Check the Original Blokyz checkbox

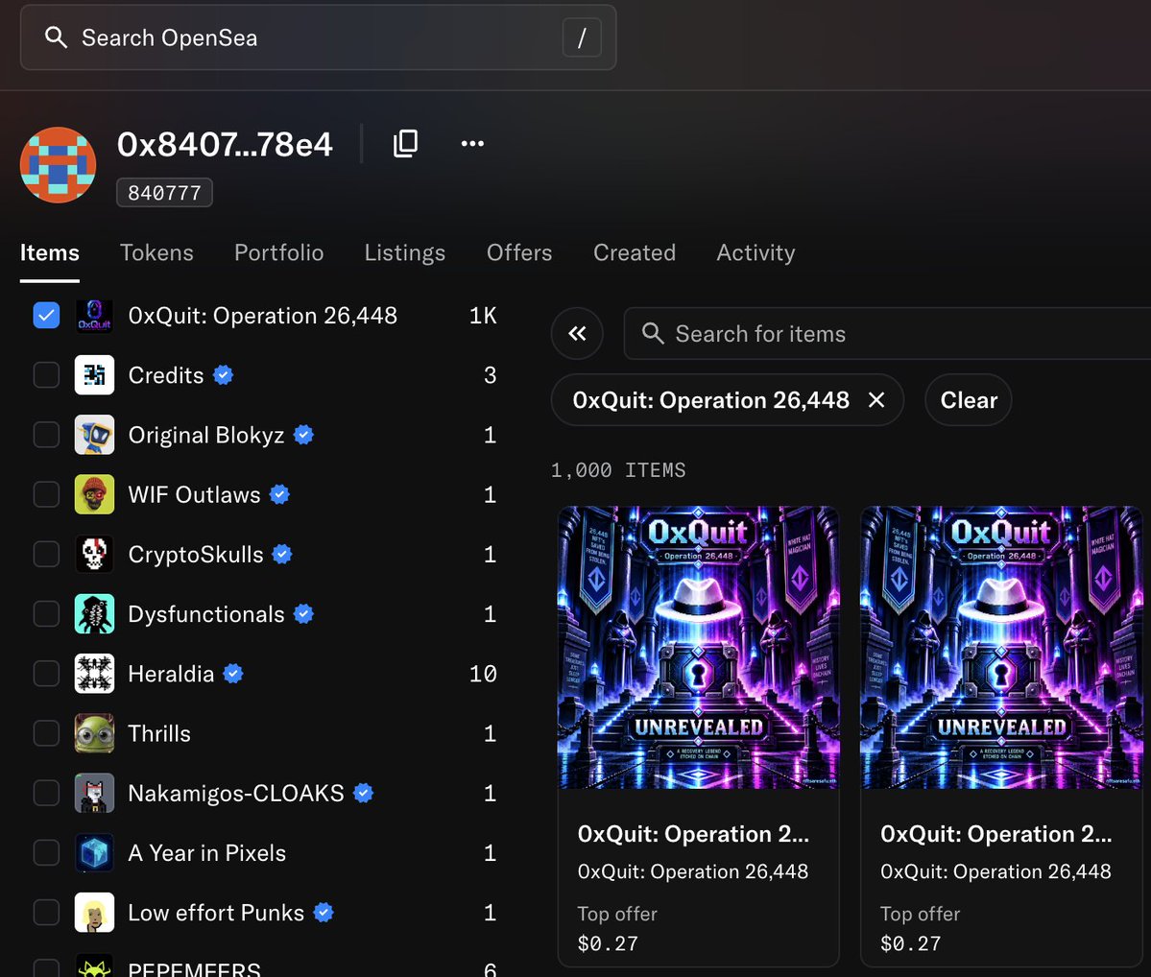(46, 435)
